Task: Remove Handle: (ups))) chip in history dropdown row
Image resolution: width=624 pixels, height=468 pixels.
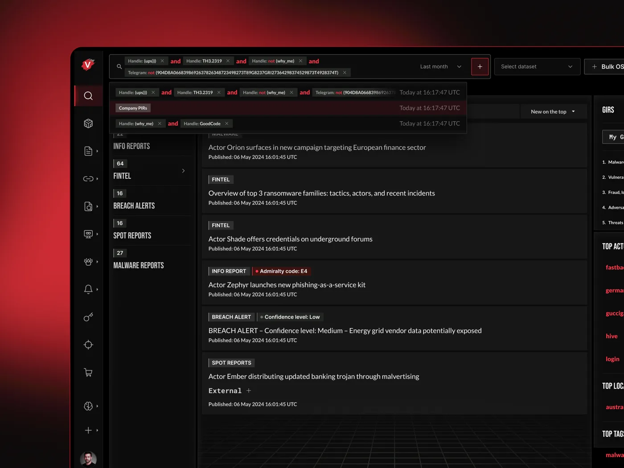Action: [153, 92]
